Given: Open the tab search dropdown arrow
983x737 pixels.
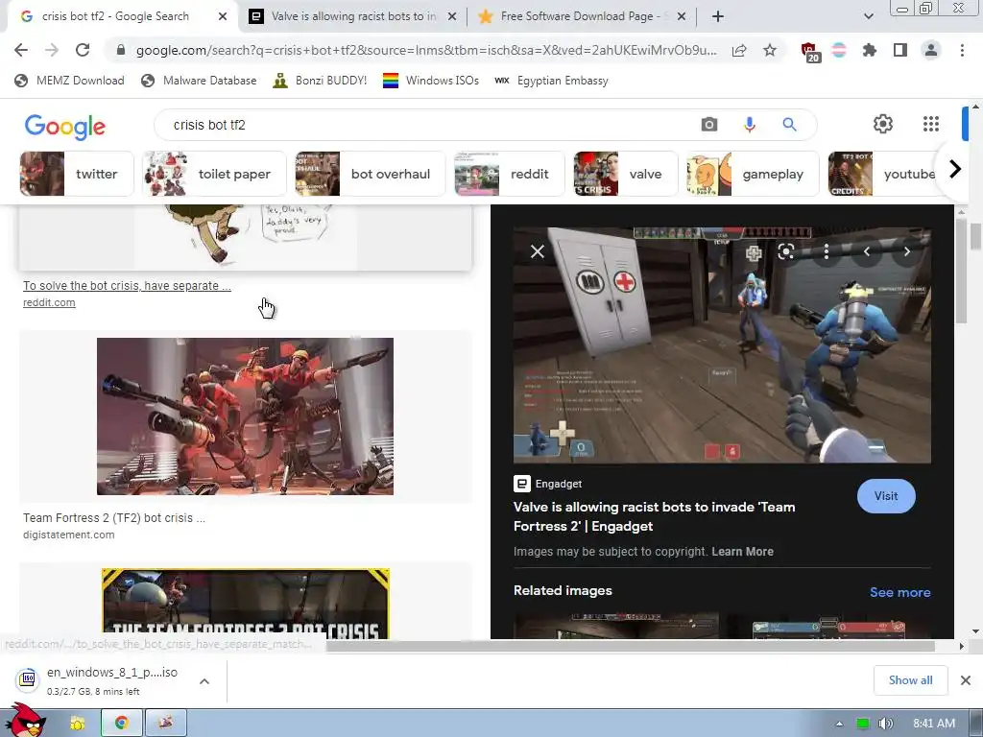Looking at the screenshot, I should pyautogui.click(x=869, y=17).
